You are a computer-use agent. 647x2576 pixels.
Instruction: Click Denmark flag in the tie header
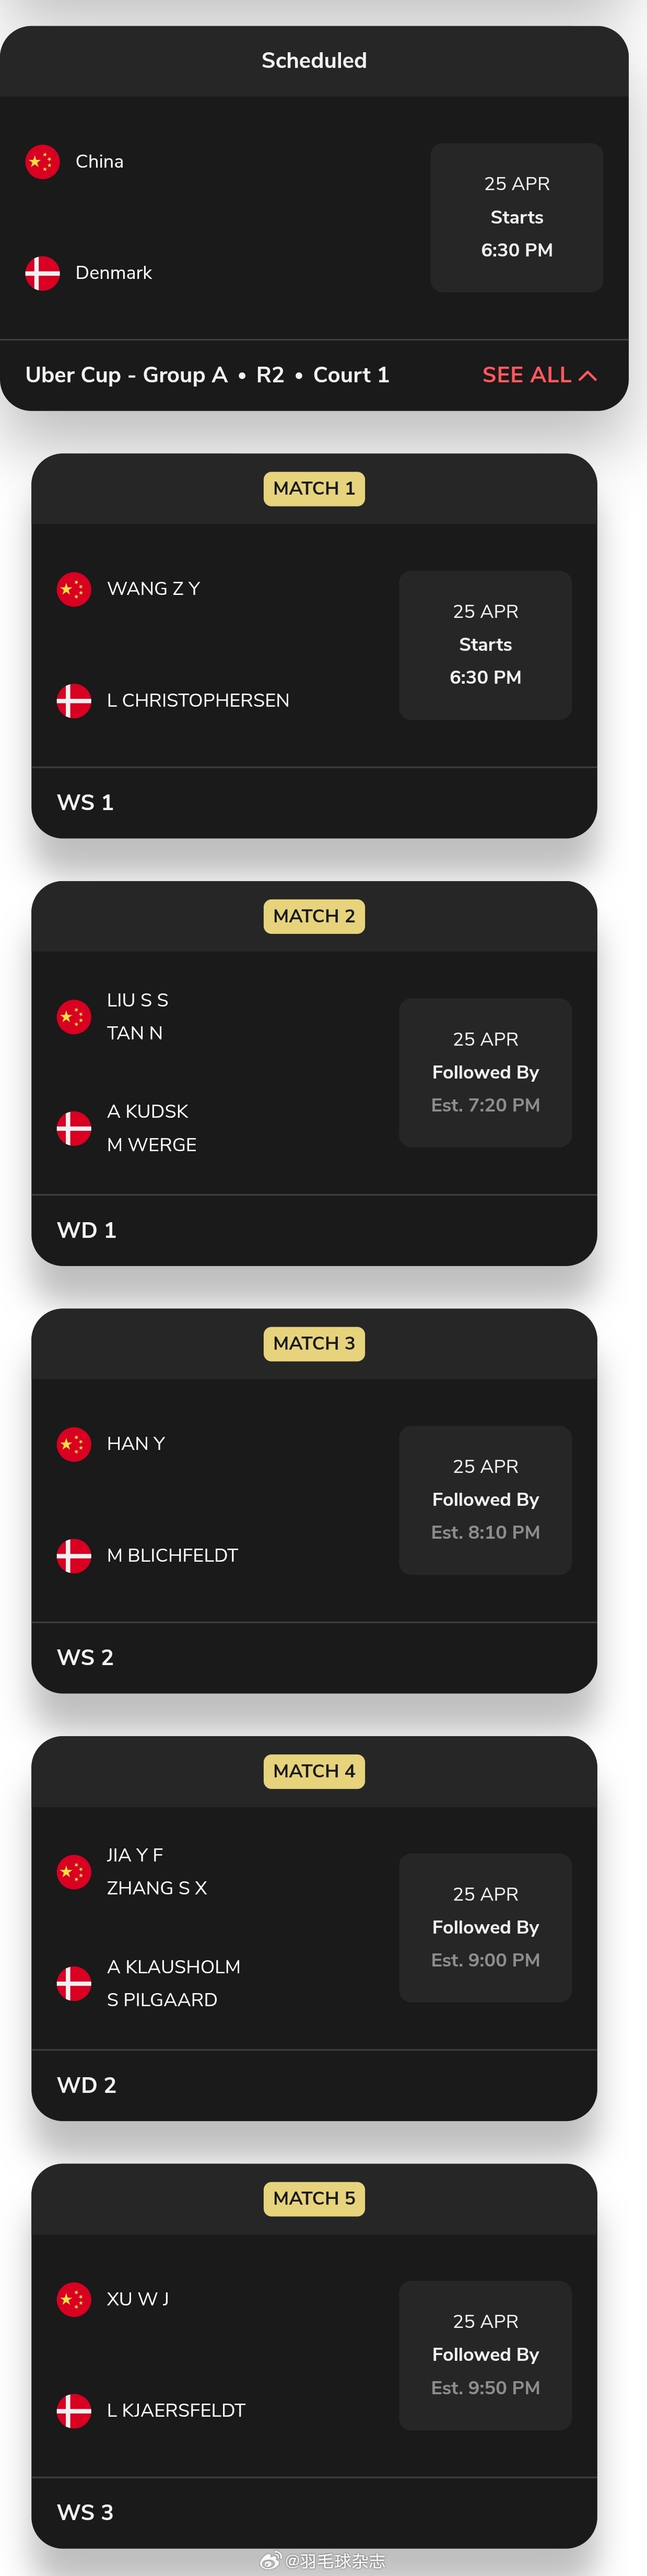[x=42, y=273]
